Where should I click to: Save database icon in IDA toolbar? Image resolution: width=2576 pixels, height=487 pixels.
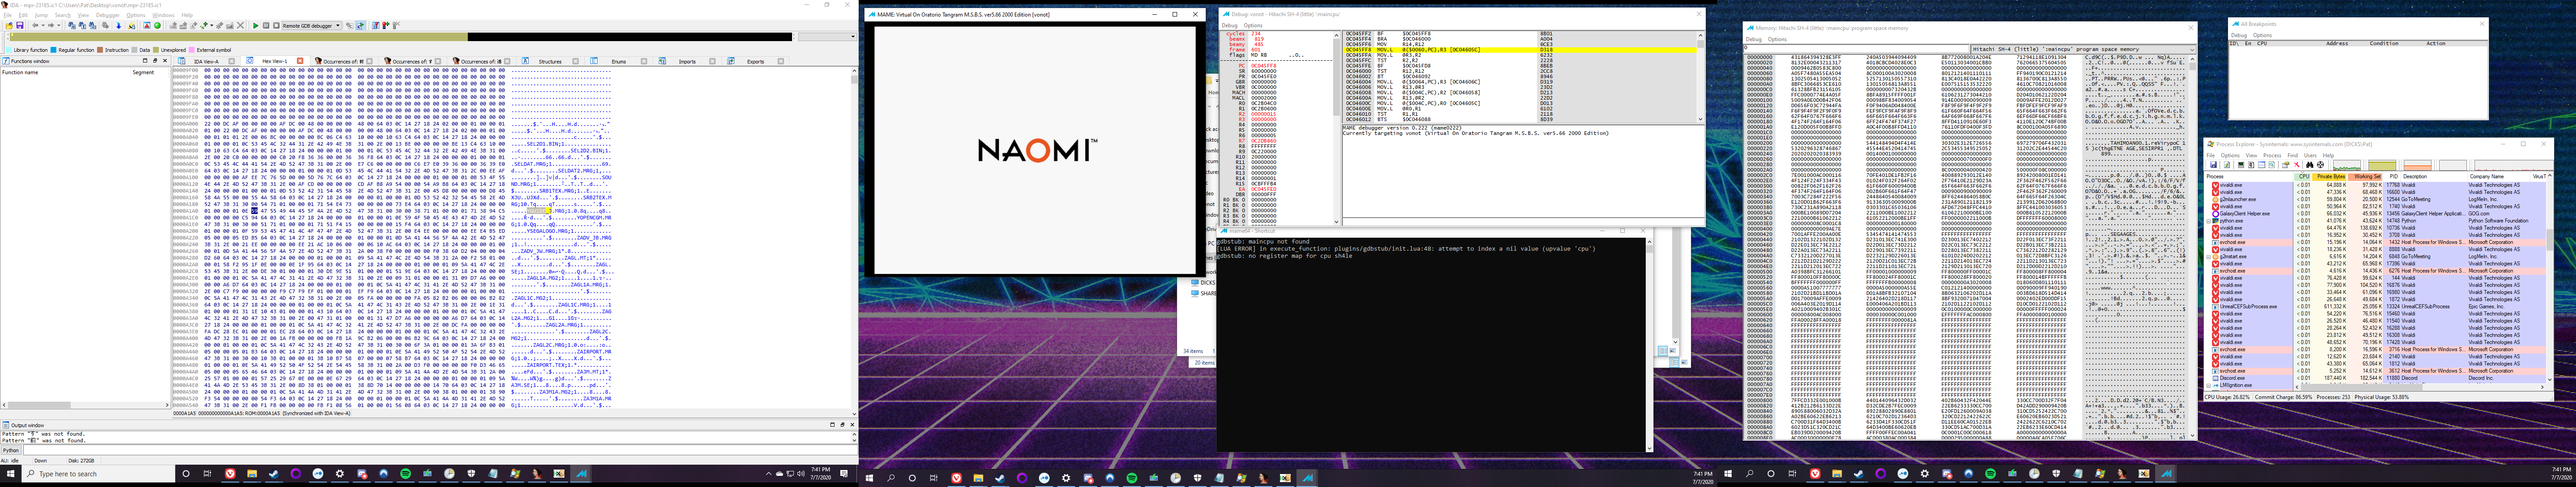pyautogui.click(x=20, y=25)
